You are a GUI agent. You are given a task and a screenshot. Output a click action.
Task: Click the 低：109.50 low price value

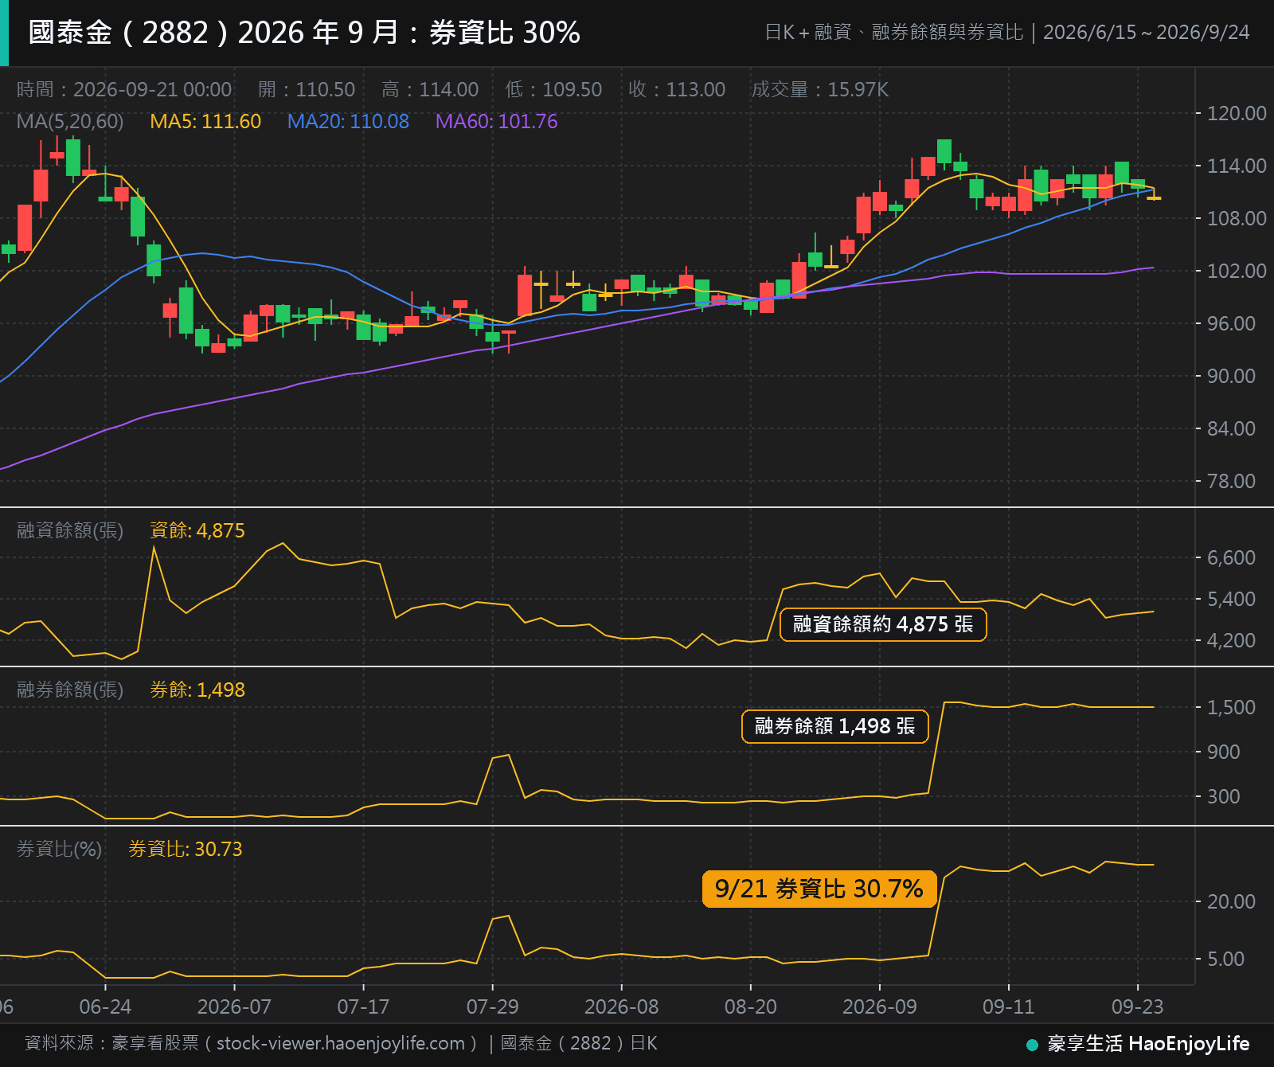(x=553, y=89)
